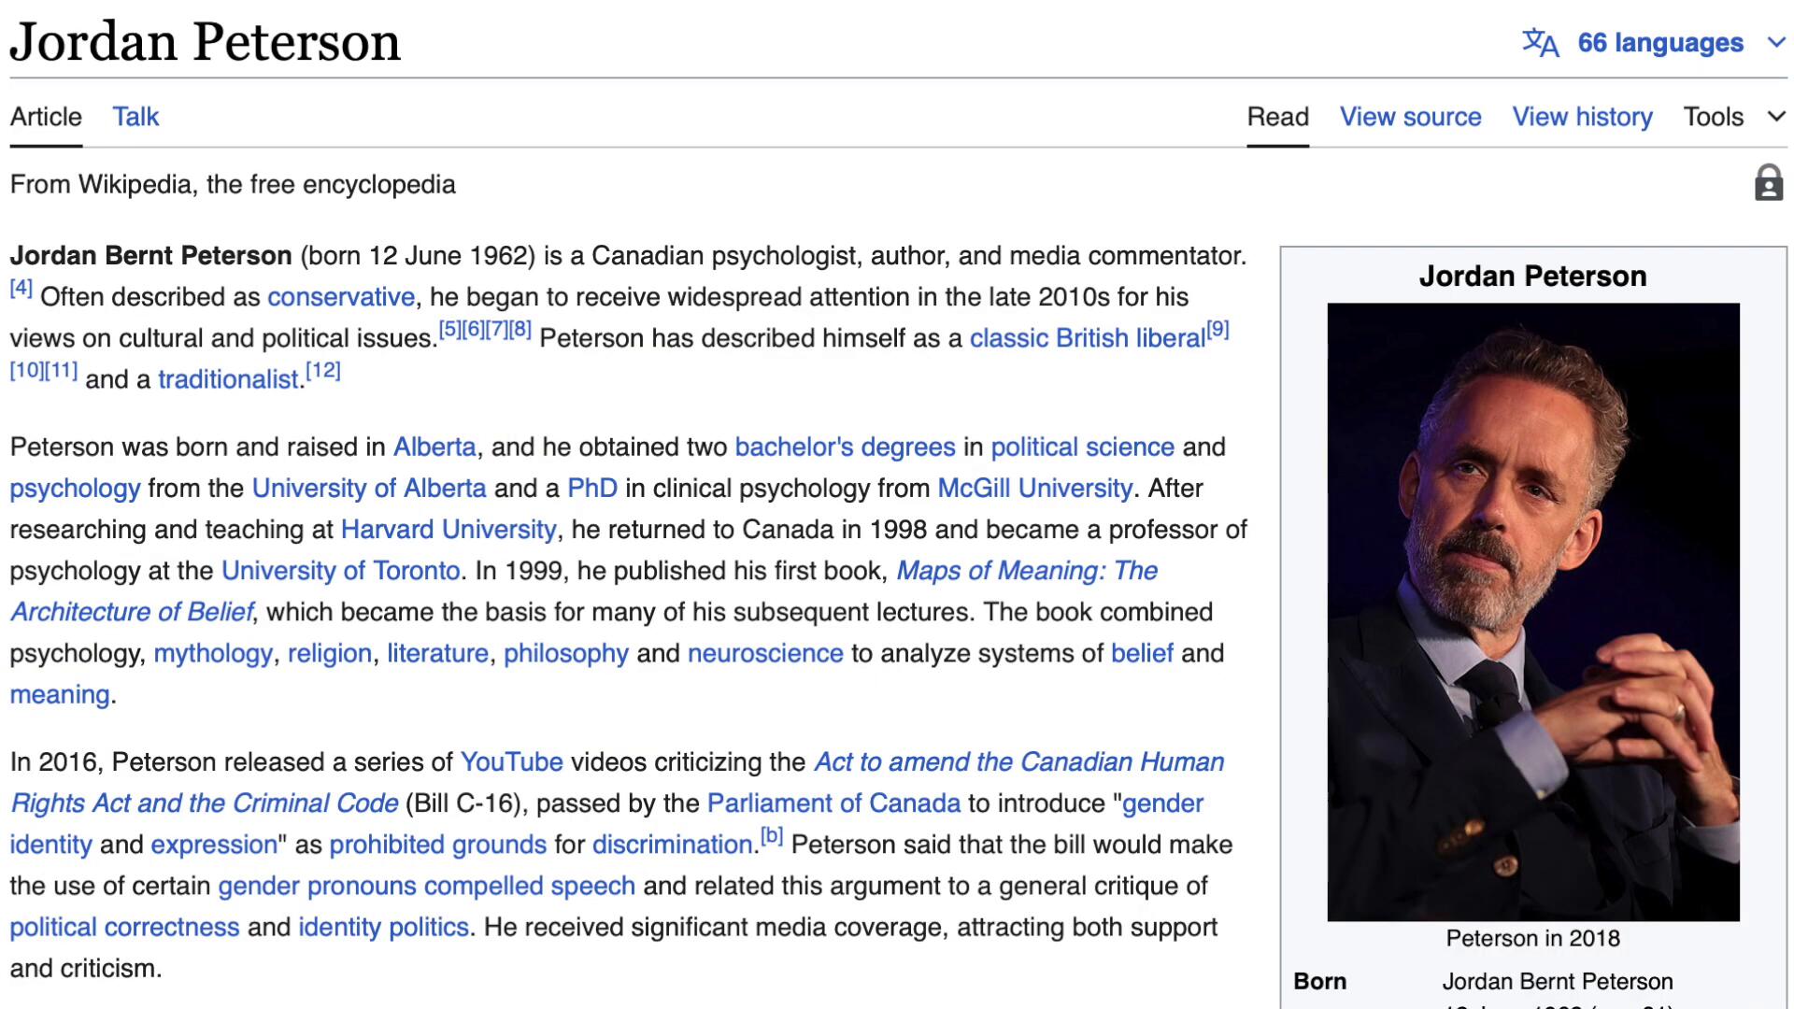The height and width of the screenshot is (1009, 1794).
Task: Click the page protection padlock icon
Action: point(1768,183)
